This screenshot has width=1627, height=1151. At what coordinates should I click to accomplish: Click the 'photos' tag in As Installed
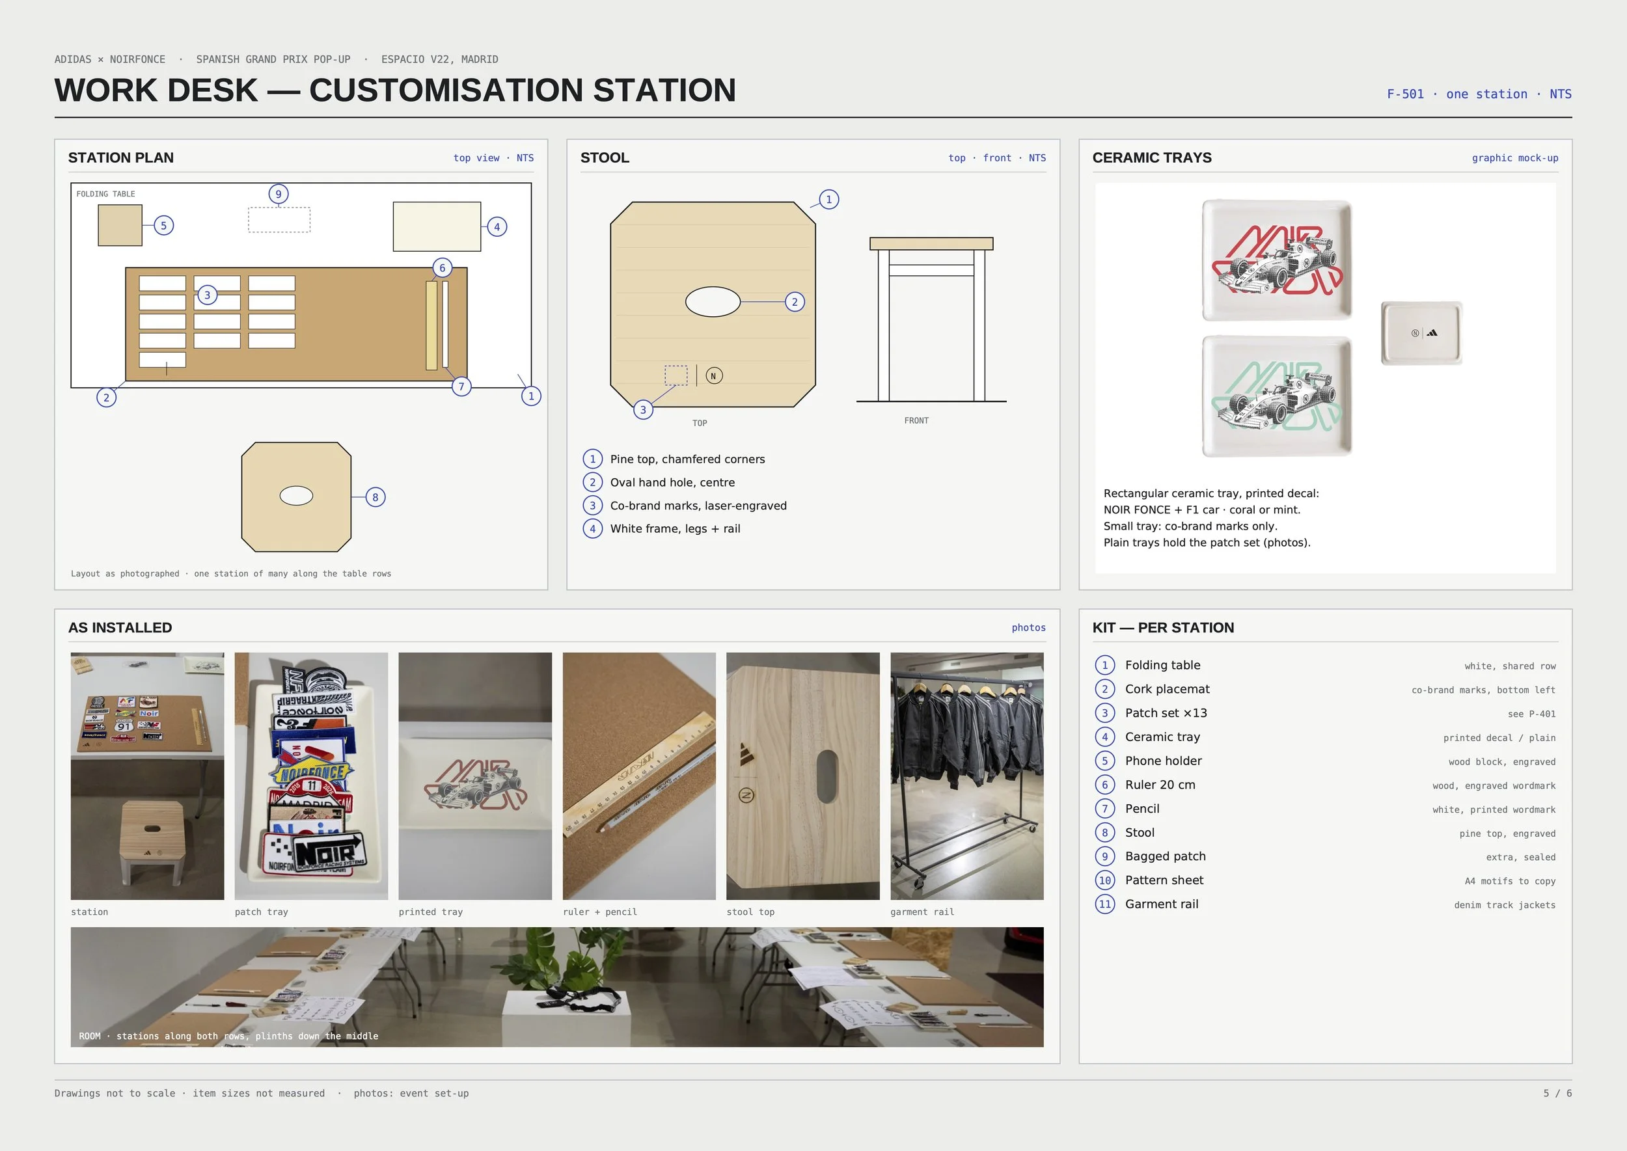click(1029, 628)
